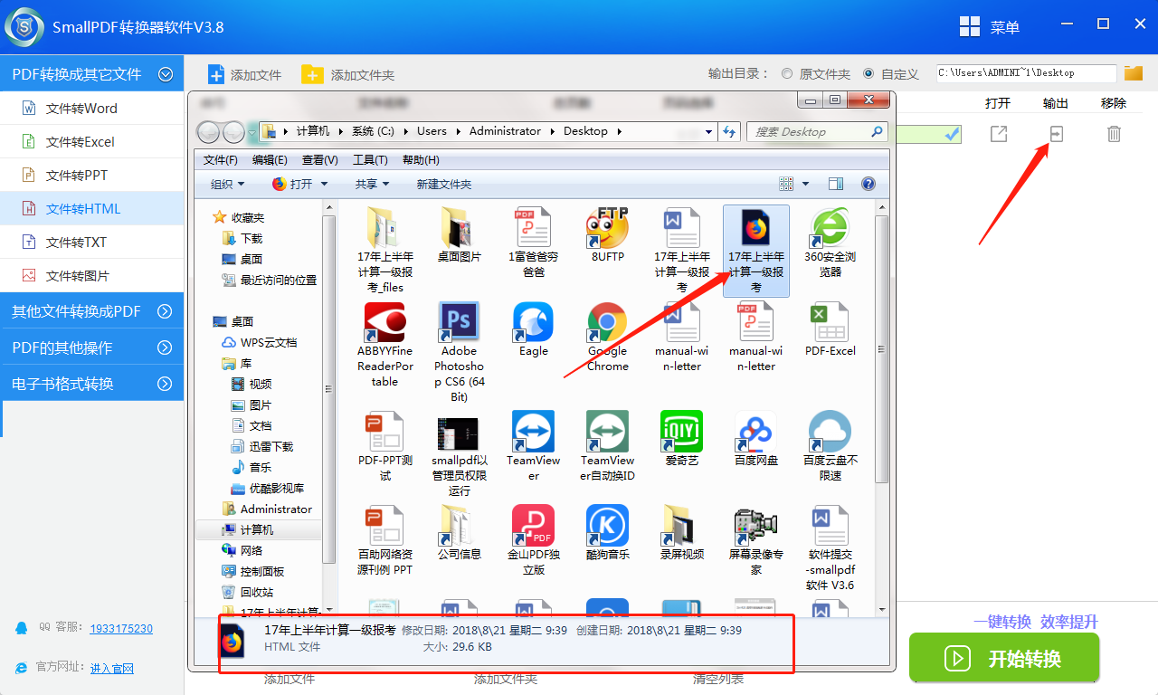Select the 百度网盘 shortcut icon
Image resolution: width=1158 pixels, height=695 pixels.
pos(756,432)
